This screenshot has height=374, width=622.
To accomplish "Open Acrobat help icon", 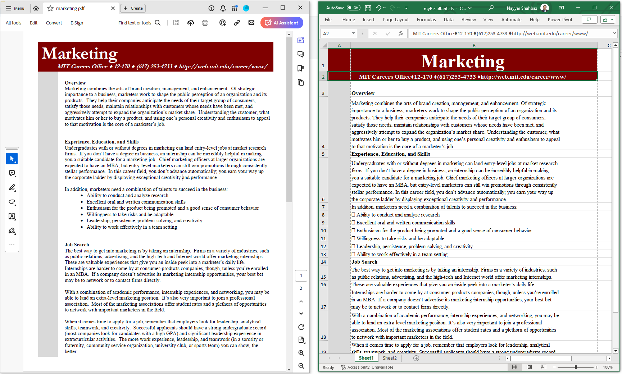I will click(212, 8).
